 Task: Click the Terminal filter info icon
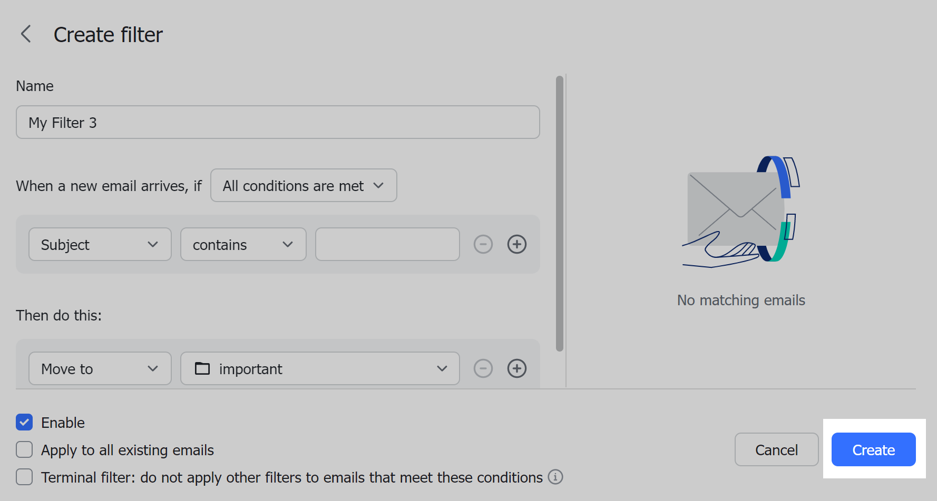(x=555, y=477)
